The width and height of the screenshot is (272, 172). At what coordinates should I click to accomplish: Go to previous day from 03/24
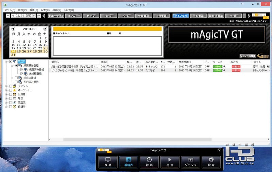13,16
